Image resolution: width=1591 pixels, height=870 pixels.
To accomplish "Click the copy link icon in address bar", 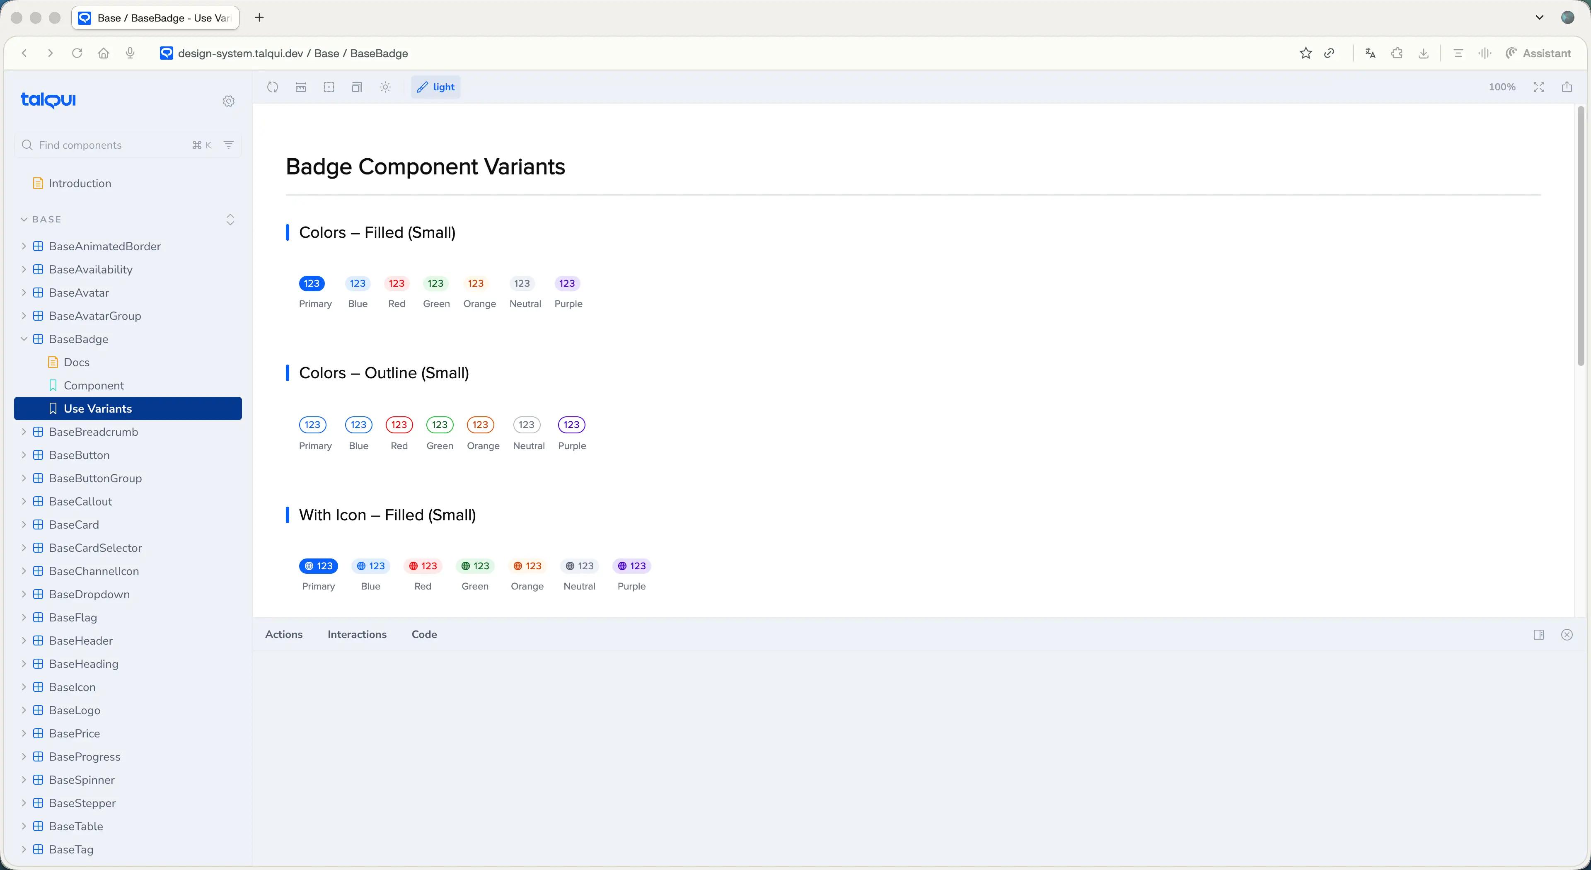I will (1330, 53).
